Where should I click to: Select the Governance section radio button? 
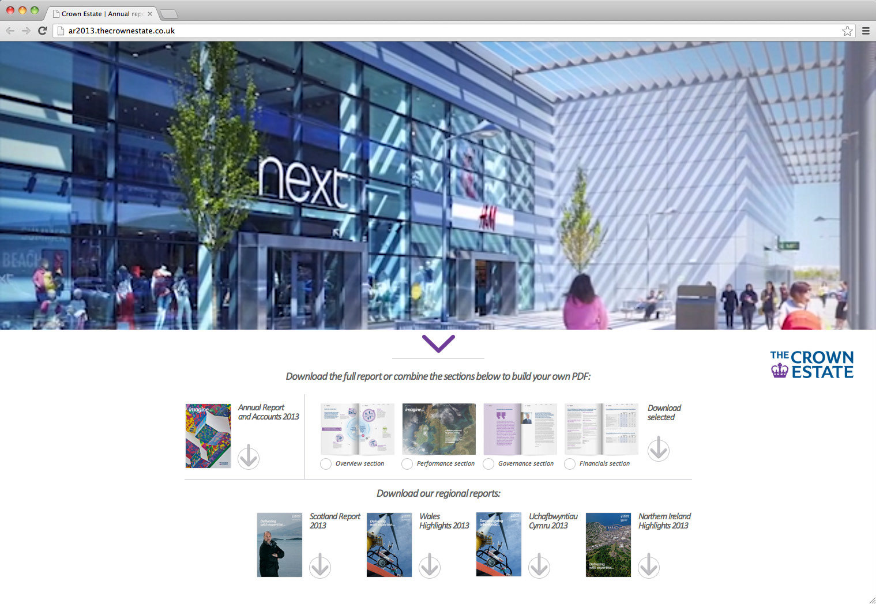coord(488,464)
